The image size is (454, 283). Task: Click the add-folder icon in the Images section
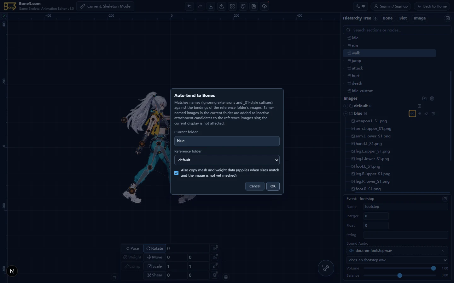coord(424,98)
